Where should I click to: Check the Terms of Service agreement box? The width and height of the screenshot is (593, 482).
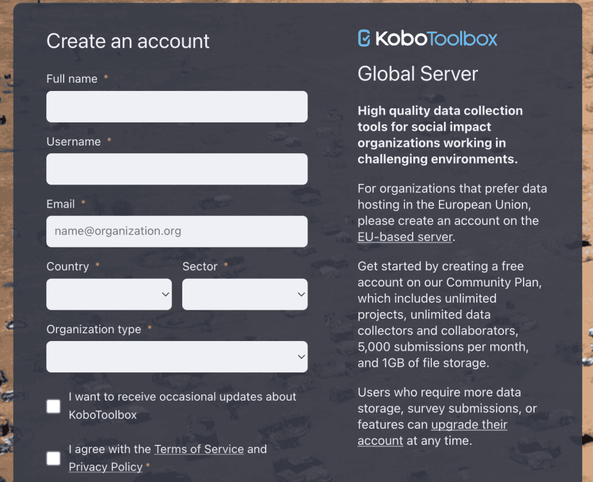pyautogui.click(x=53, y=458)
